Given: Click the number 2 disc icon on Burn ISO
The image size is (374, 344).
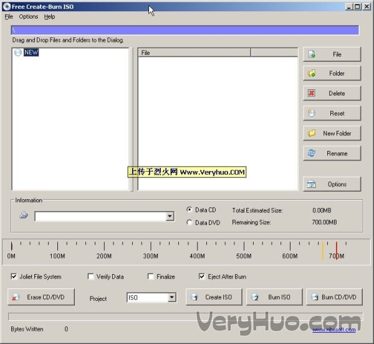Looking at the screenshot, I should coord(255,297).
